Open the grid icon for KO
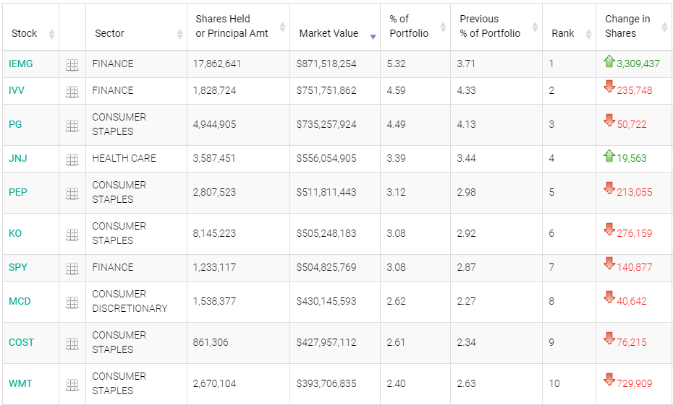This screenshot has width=673, height=405. coord(72,235)
